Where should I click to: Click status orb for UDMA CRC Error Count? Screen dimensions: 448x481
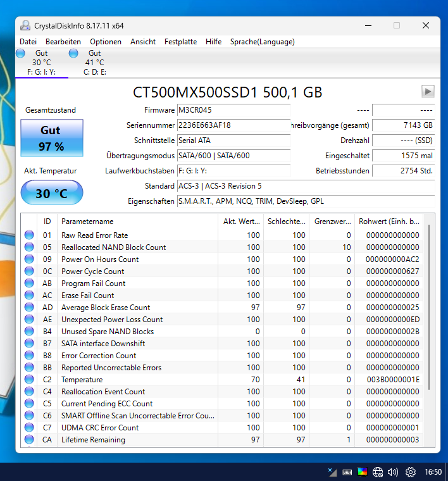pos(29,427)
